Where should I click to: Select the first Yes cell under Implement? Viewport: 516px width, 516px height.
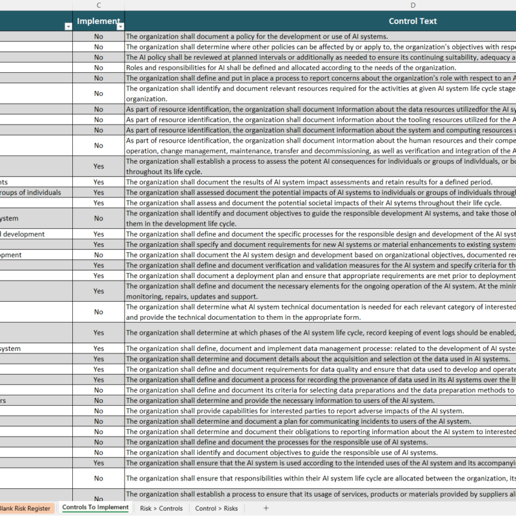tap(98, 166)
